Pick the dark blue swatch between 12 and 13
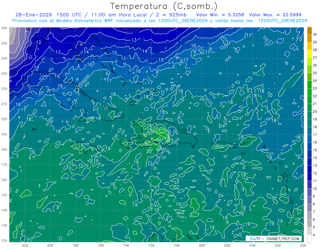 tap(309, 169)
